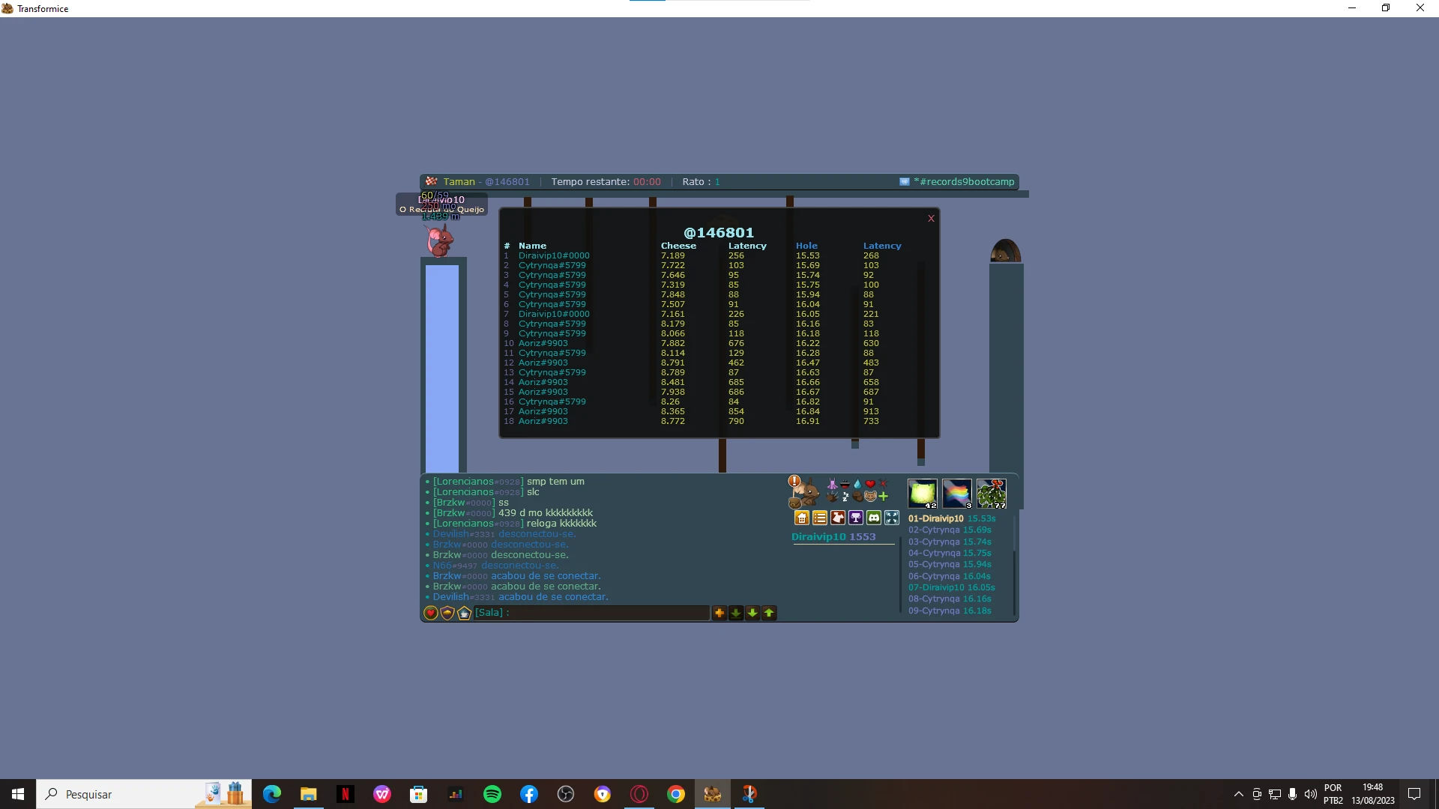Click the red heart friends icon beside chat
The height and width of the screenshot is (809, 1439).
point(431,613)
